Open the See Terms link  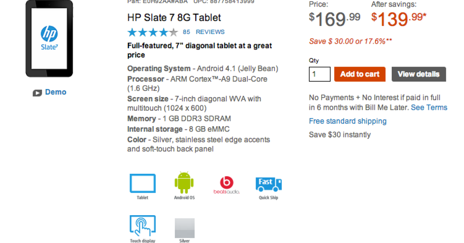(x=429, y=108)
